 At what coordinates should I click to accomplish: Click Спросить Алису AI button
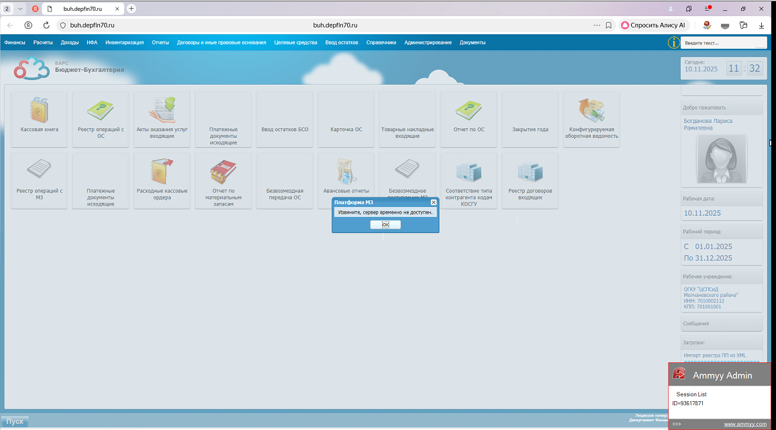(654, 26)
